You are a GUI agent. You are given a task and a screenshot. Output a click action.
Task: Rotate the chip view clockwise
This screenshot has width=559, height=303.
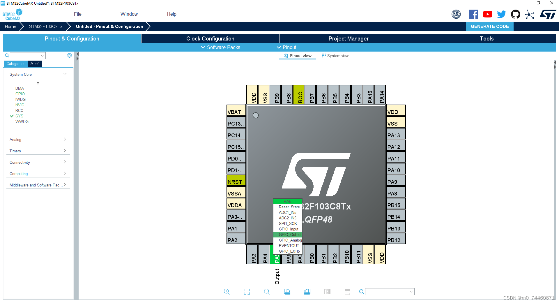(287, 292)
